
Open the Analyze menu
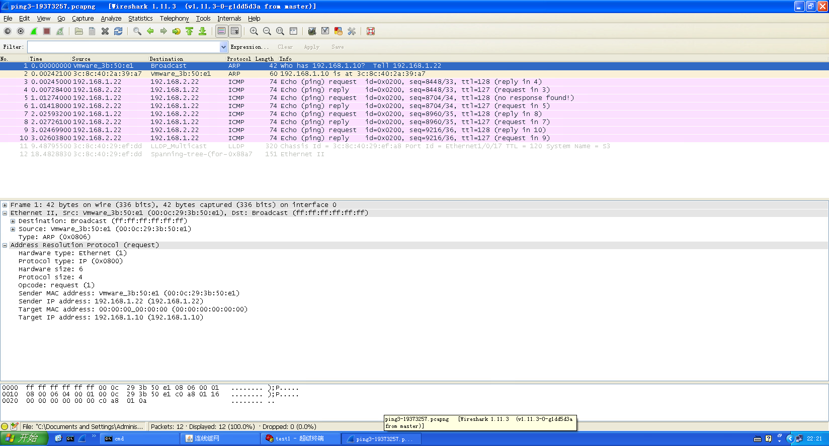(x=111, y=18)
